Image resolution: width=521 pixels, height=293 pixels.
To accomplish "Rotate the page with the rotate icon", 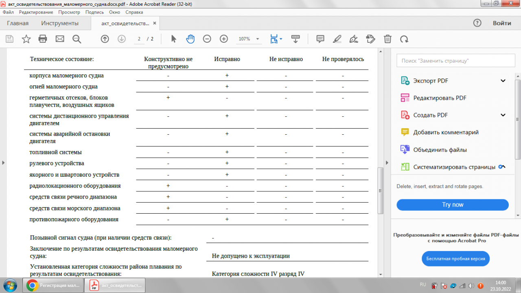I will coord(404,39).
